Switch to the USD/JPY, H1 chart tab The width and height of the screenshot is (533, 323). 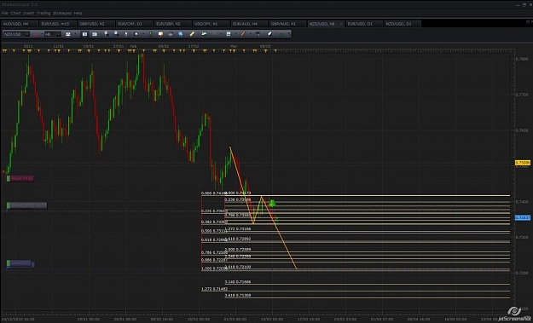pos(211,24)
